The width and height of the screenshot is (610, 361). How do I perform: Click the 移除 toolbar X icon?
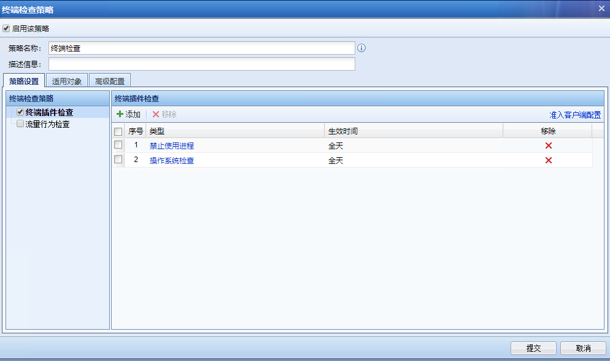tap(156, 115)
